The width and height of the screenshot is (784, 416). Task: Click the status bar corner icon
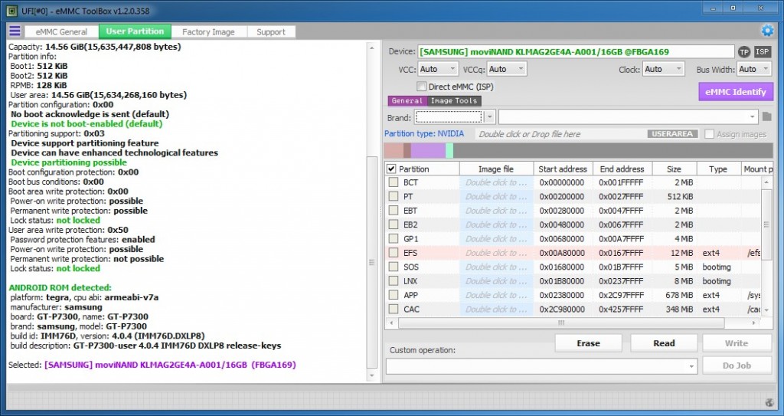click(x=769, y=402)
